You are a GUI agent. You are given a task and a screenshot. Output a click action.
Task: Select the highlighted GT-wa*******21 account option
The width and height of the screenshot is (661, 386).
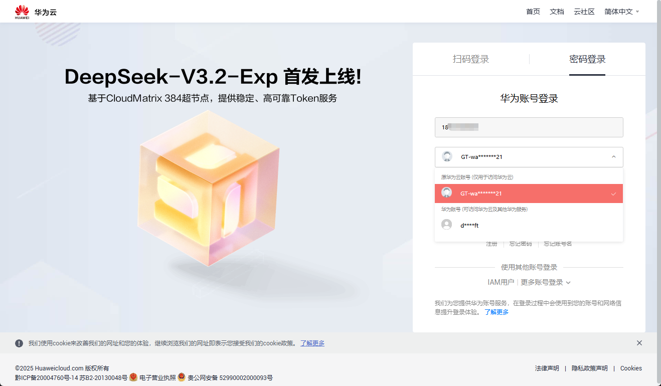pos(529,194)
